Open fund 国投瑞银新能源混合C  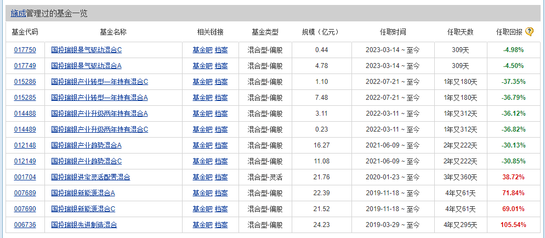(x=83, y=209)
